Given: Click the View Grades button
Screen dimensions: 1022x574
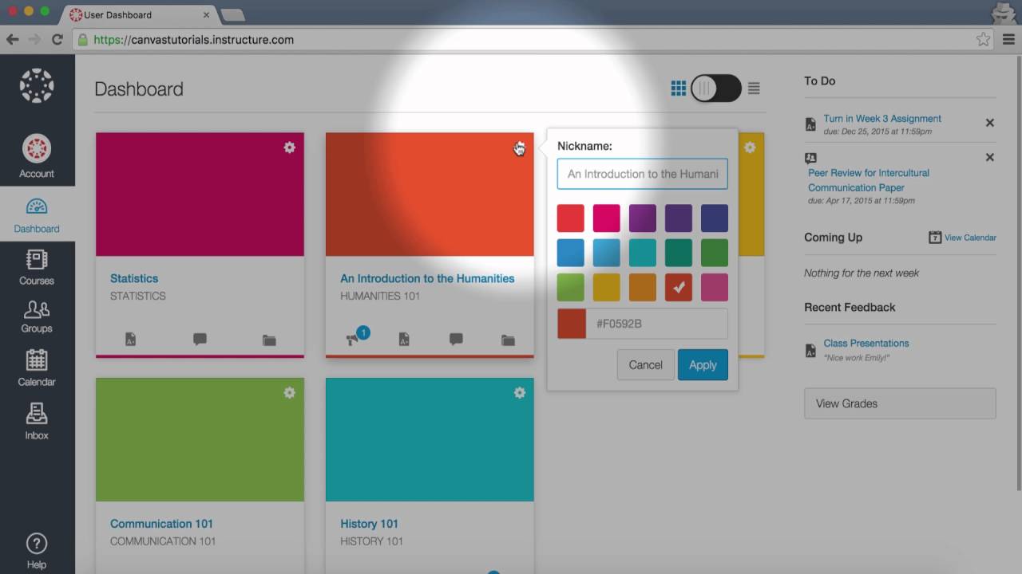Looking at the screenshot, I should tap(899, 403).
